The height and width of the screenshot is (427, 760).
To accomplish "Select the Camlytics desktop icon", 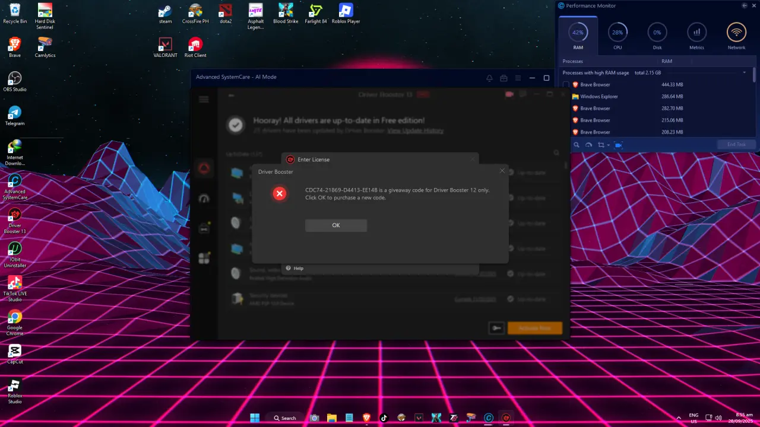I will (x=45, y=47).
